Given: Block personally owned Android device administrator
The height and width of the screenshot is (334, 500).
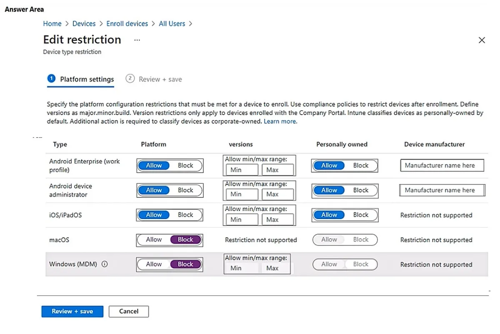Looking at the screenshot, I should pos(361,190).
